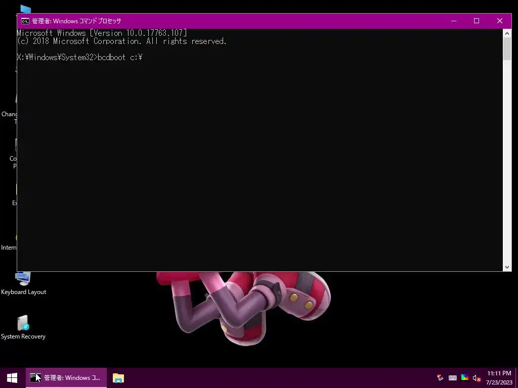Select the command prompt taskbar button
This screenshot has width=518, height=388.
(x=66, y=378)
